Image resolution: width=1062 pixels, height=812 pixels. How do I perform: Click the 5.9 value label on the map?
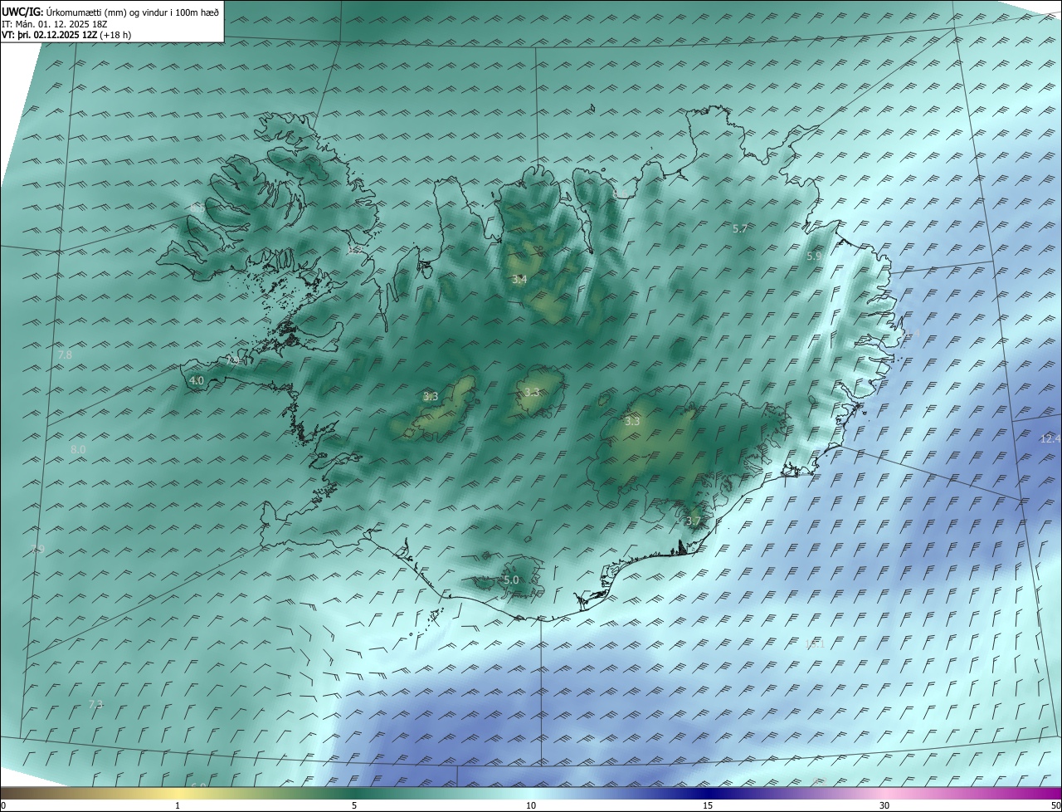(x=813, y=257)
